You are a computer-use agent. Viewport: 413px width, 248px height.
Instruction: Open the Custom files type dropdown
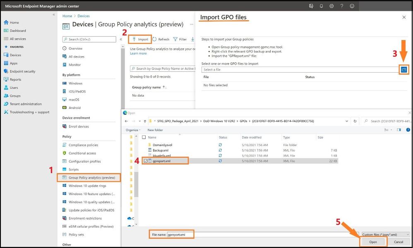[386, 235]
